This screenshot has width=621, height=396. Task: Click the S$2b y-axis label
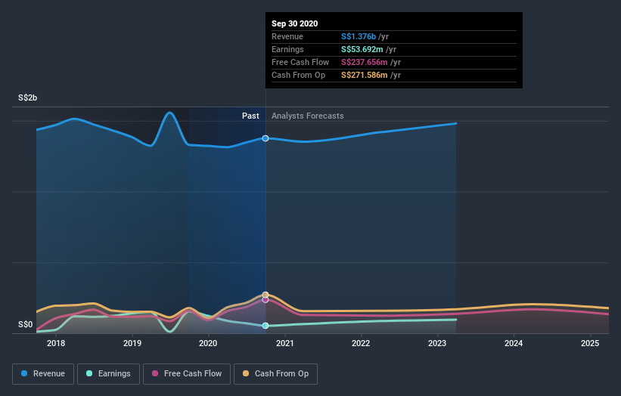28,97
